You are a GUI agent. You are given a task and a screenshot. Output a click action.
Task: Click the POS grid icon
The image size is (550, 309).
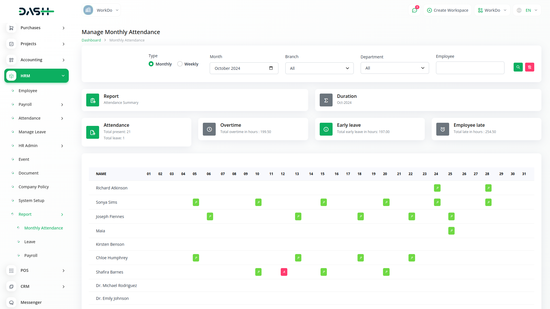click(11, 270)
